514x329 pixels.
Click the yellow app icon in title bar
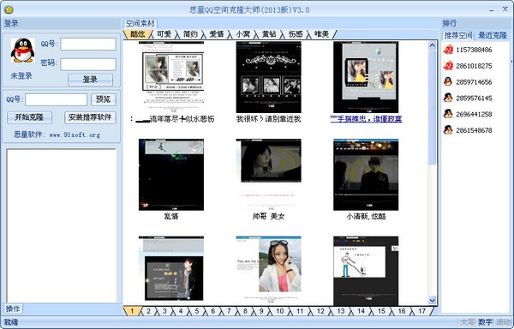pyautogui.click(x=9, y=9)
